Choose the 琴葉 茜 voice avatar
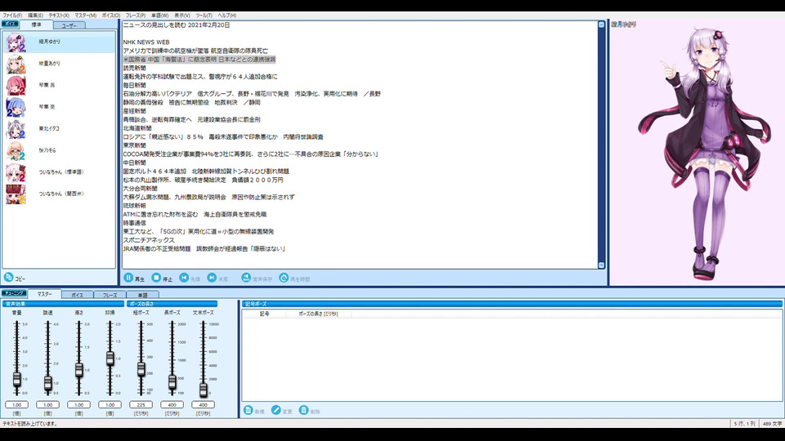The width and height of the screenshot is (785, 441). [x=16, y=86]
